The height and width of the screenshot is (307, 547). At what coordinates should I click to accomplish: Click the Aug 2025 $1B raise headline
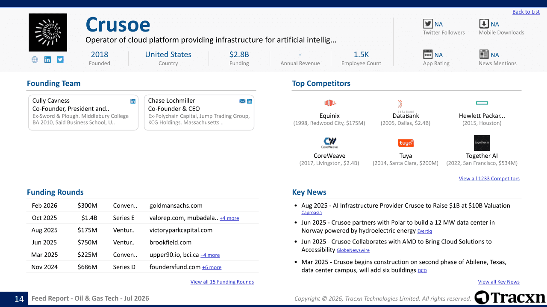click(406, 206)
